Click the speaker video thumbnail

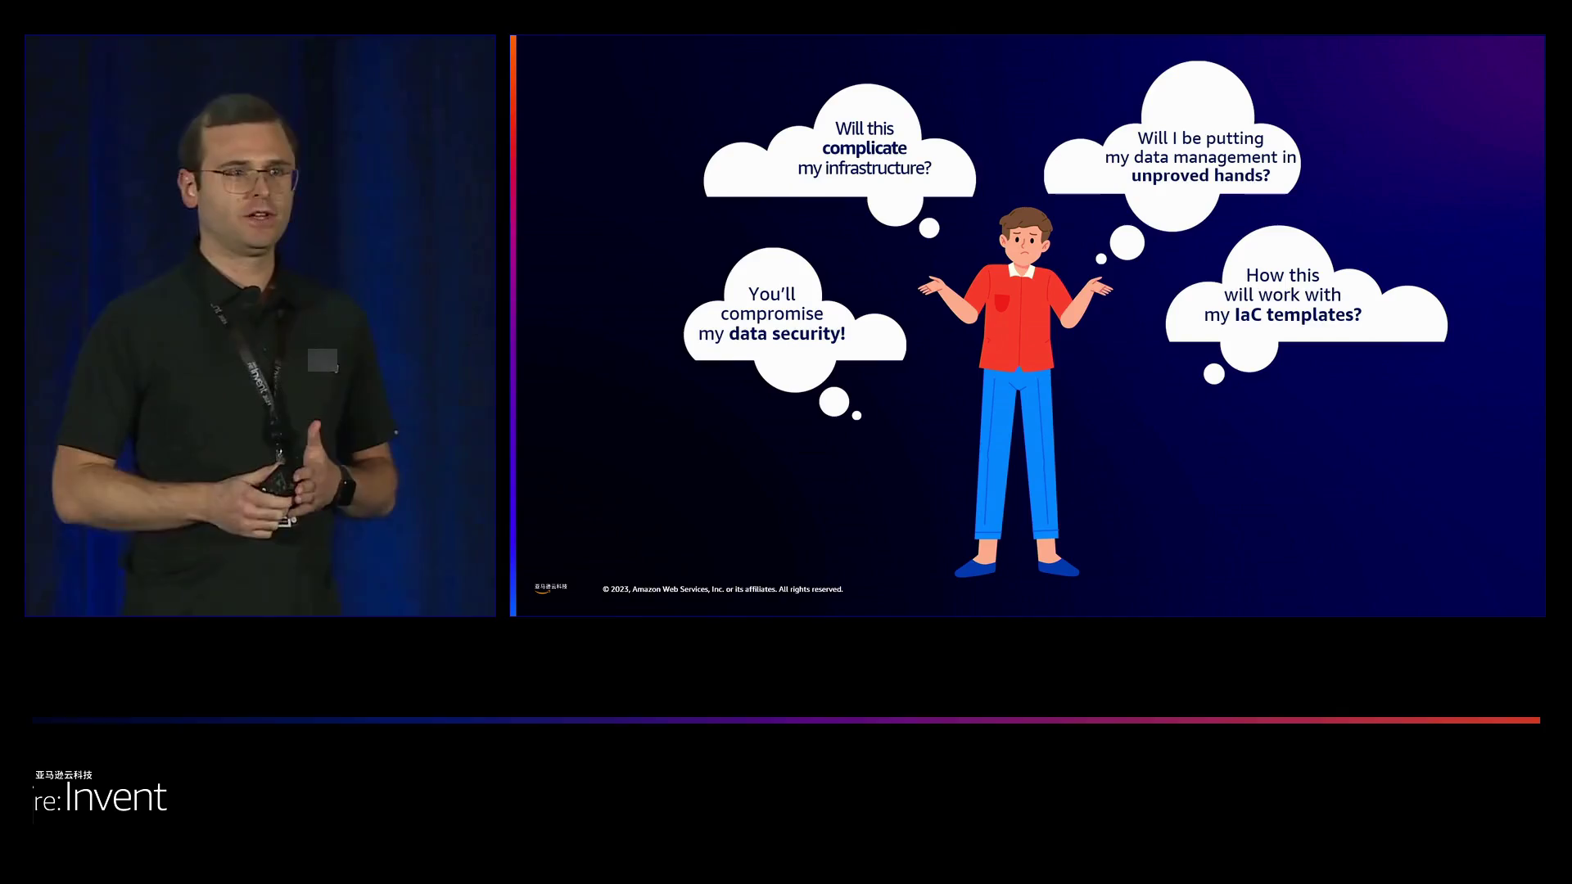260,326
